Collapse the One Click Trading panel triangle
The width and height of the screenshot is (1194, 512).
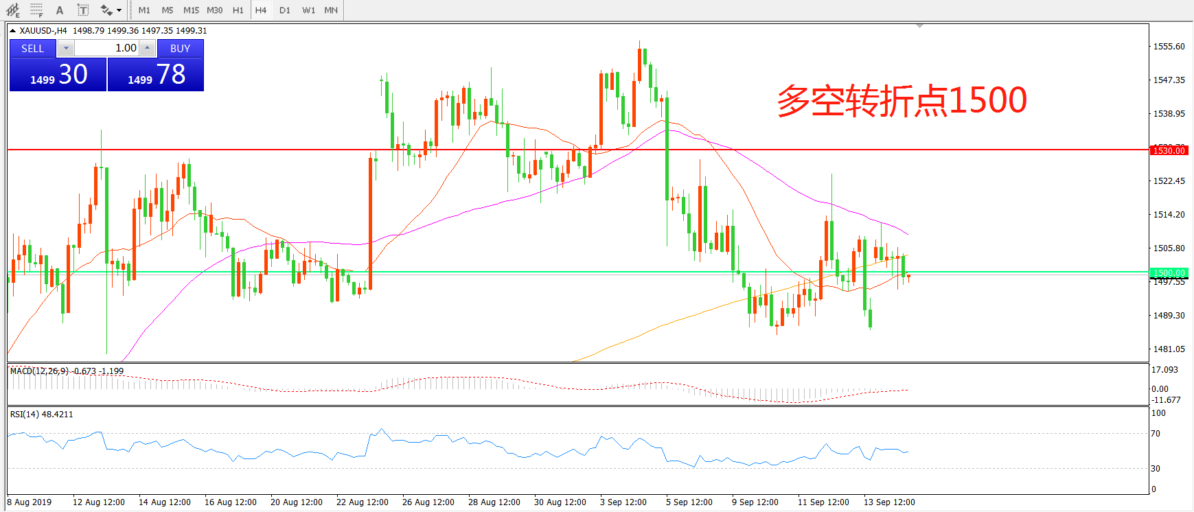coord(12,31)
